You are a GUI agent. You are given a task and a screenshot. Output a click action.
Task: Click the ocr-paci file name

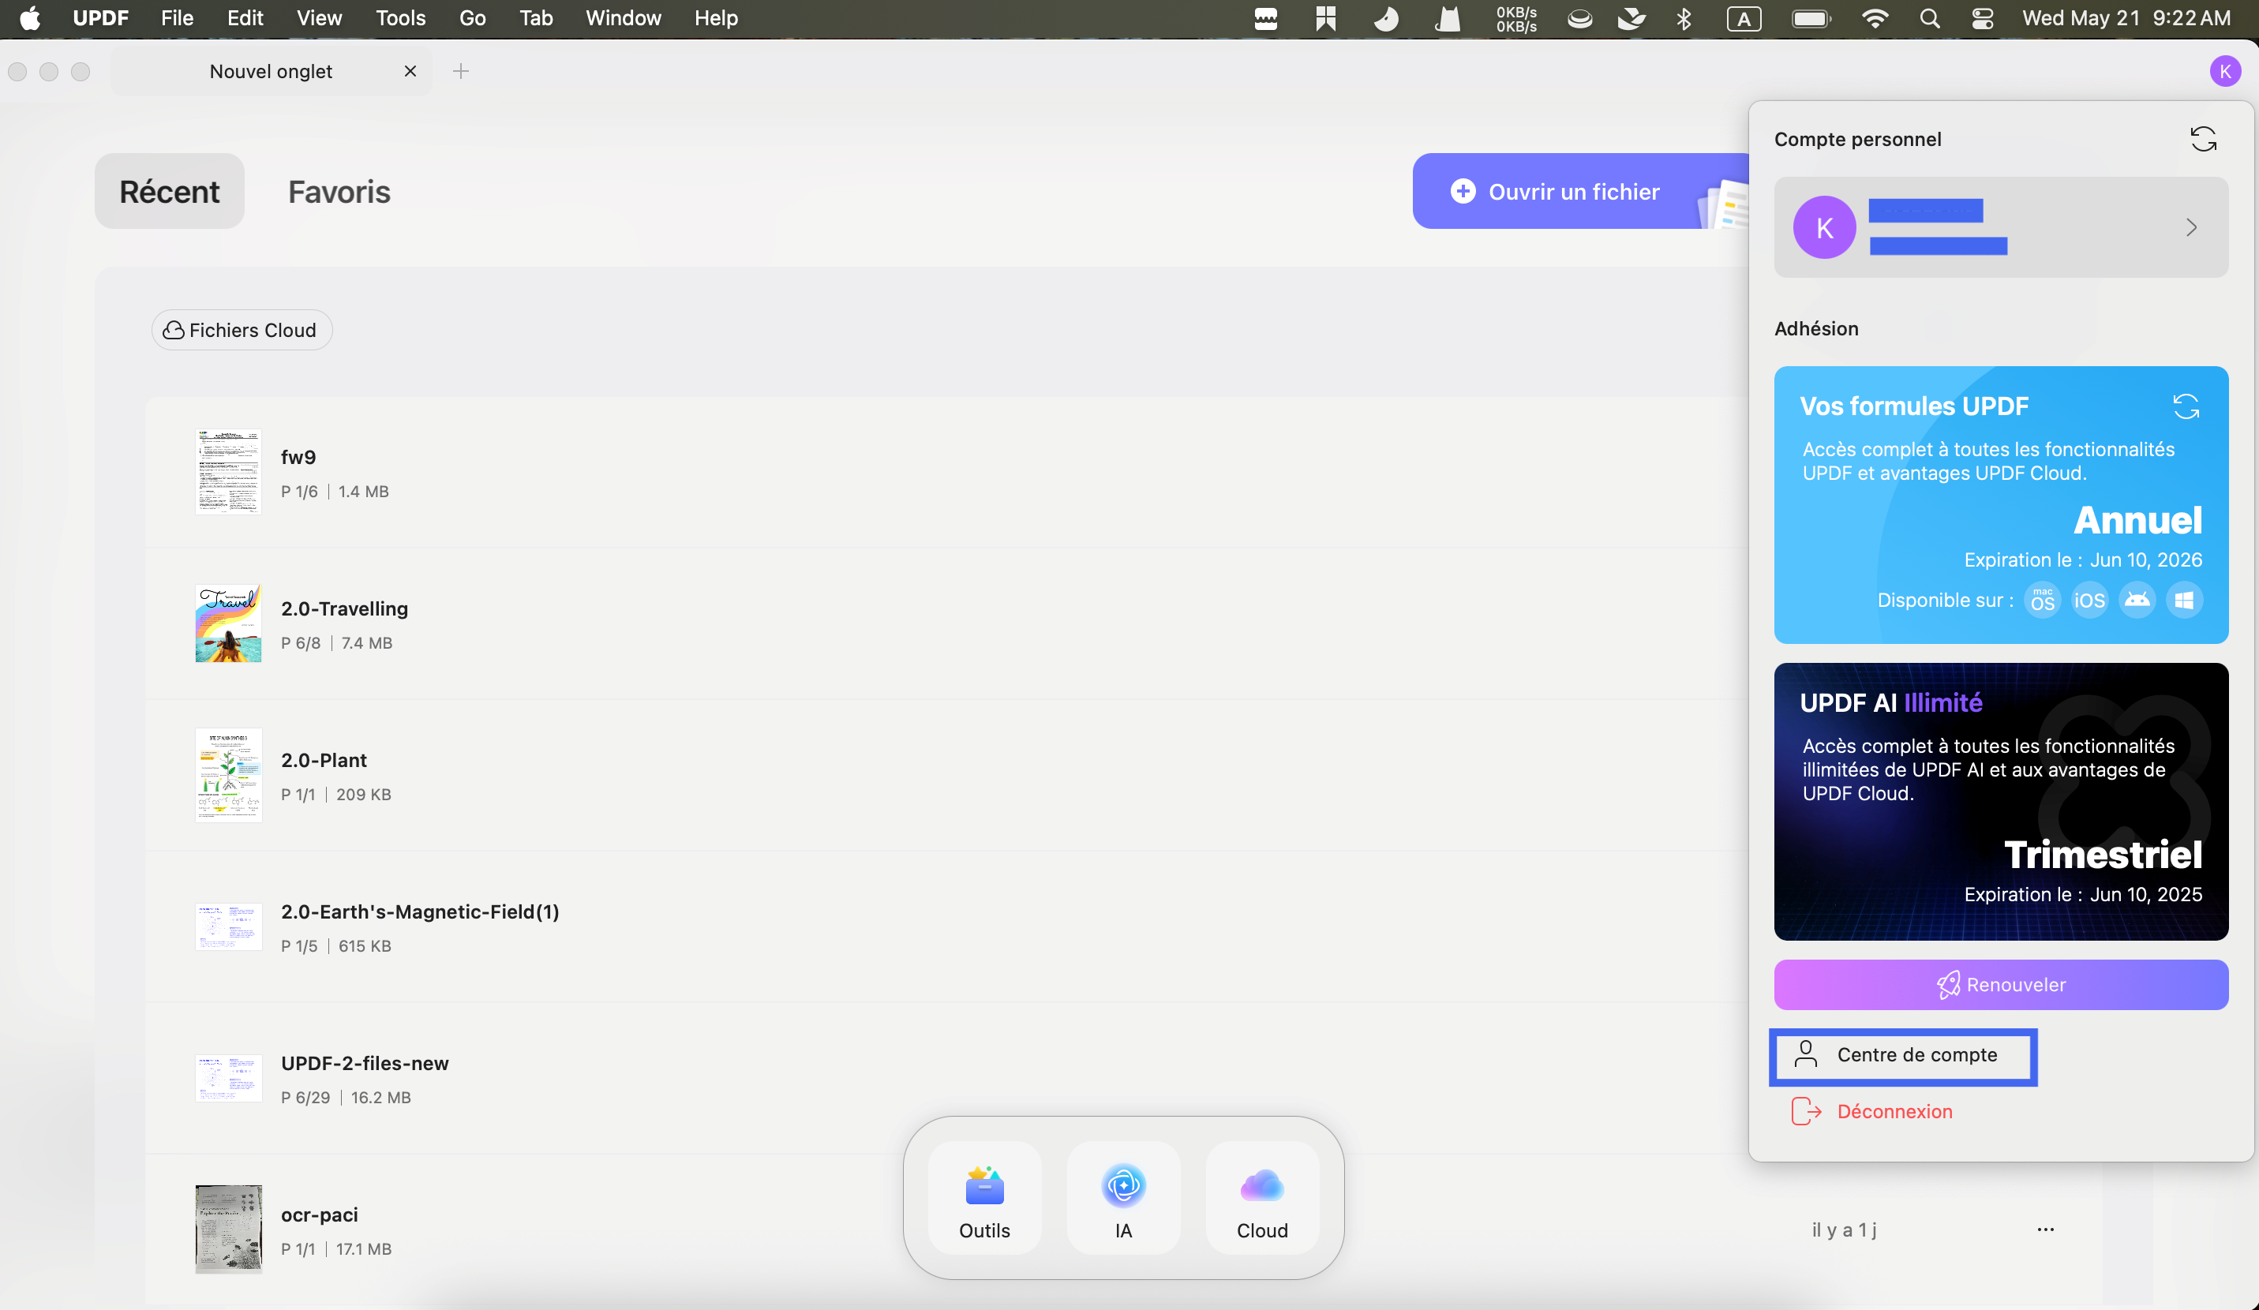point(319,1215)
